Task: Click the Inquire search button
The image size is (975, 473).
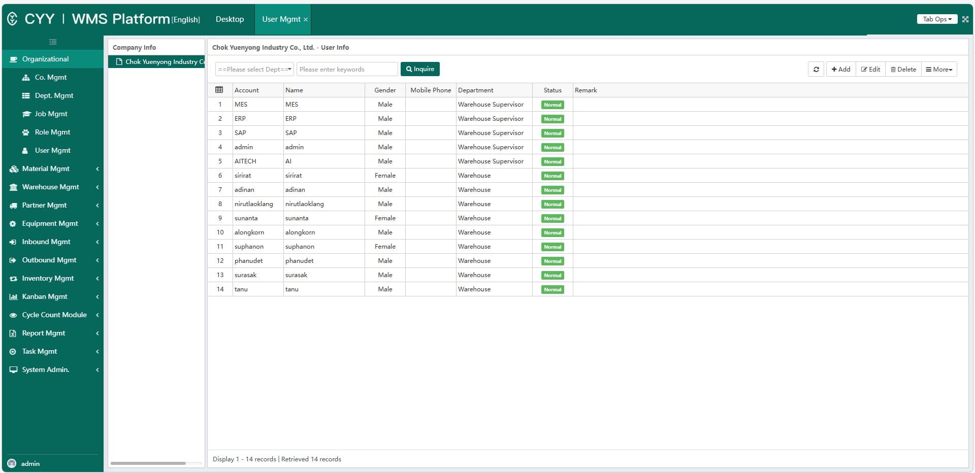Action: coord(420,69)
